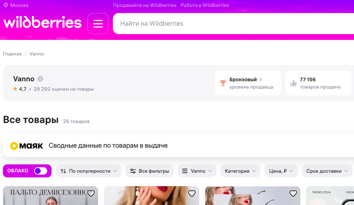354x205 pixels.
Task: Click the heart on third product card
Action: coord(293,194)
